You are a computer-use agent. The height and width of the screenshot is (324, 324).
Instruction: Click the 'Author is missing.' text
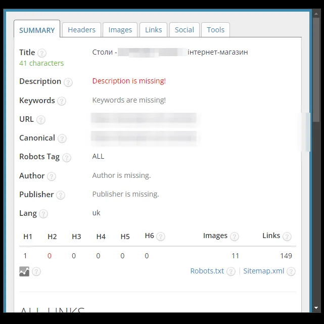point(121,175)
